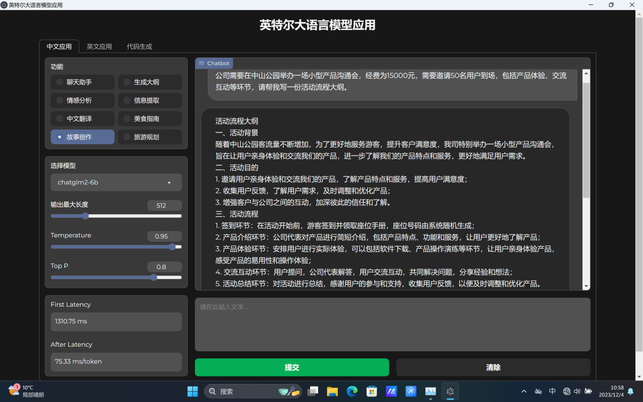Click the 选择模型 label
643x402 pixels.
(63, 165)
